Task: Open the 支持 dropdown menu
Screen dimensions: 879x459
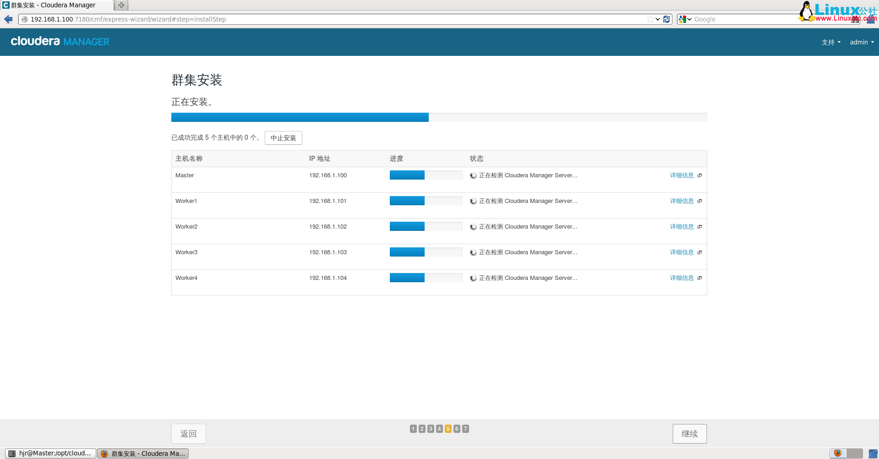Action: tap(830, 42)
